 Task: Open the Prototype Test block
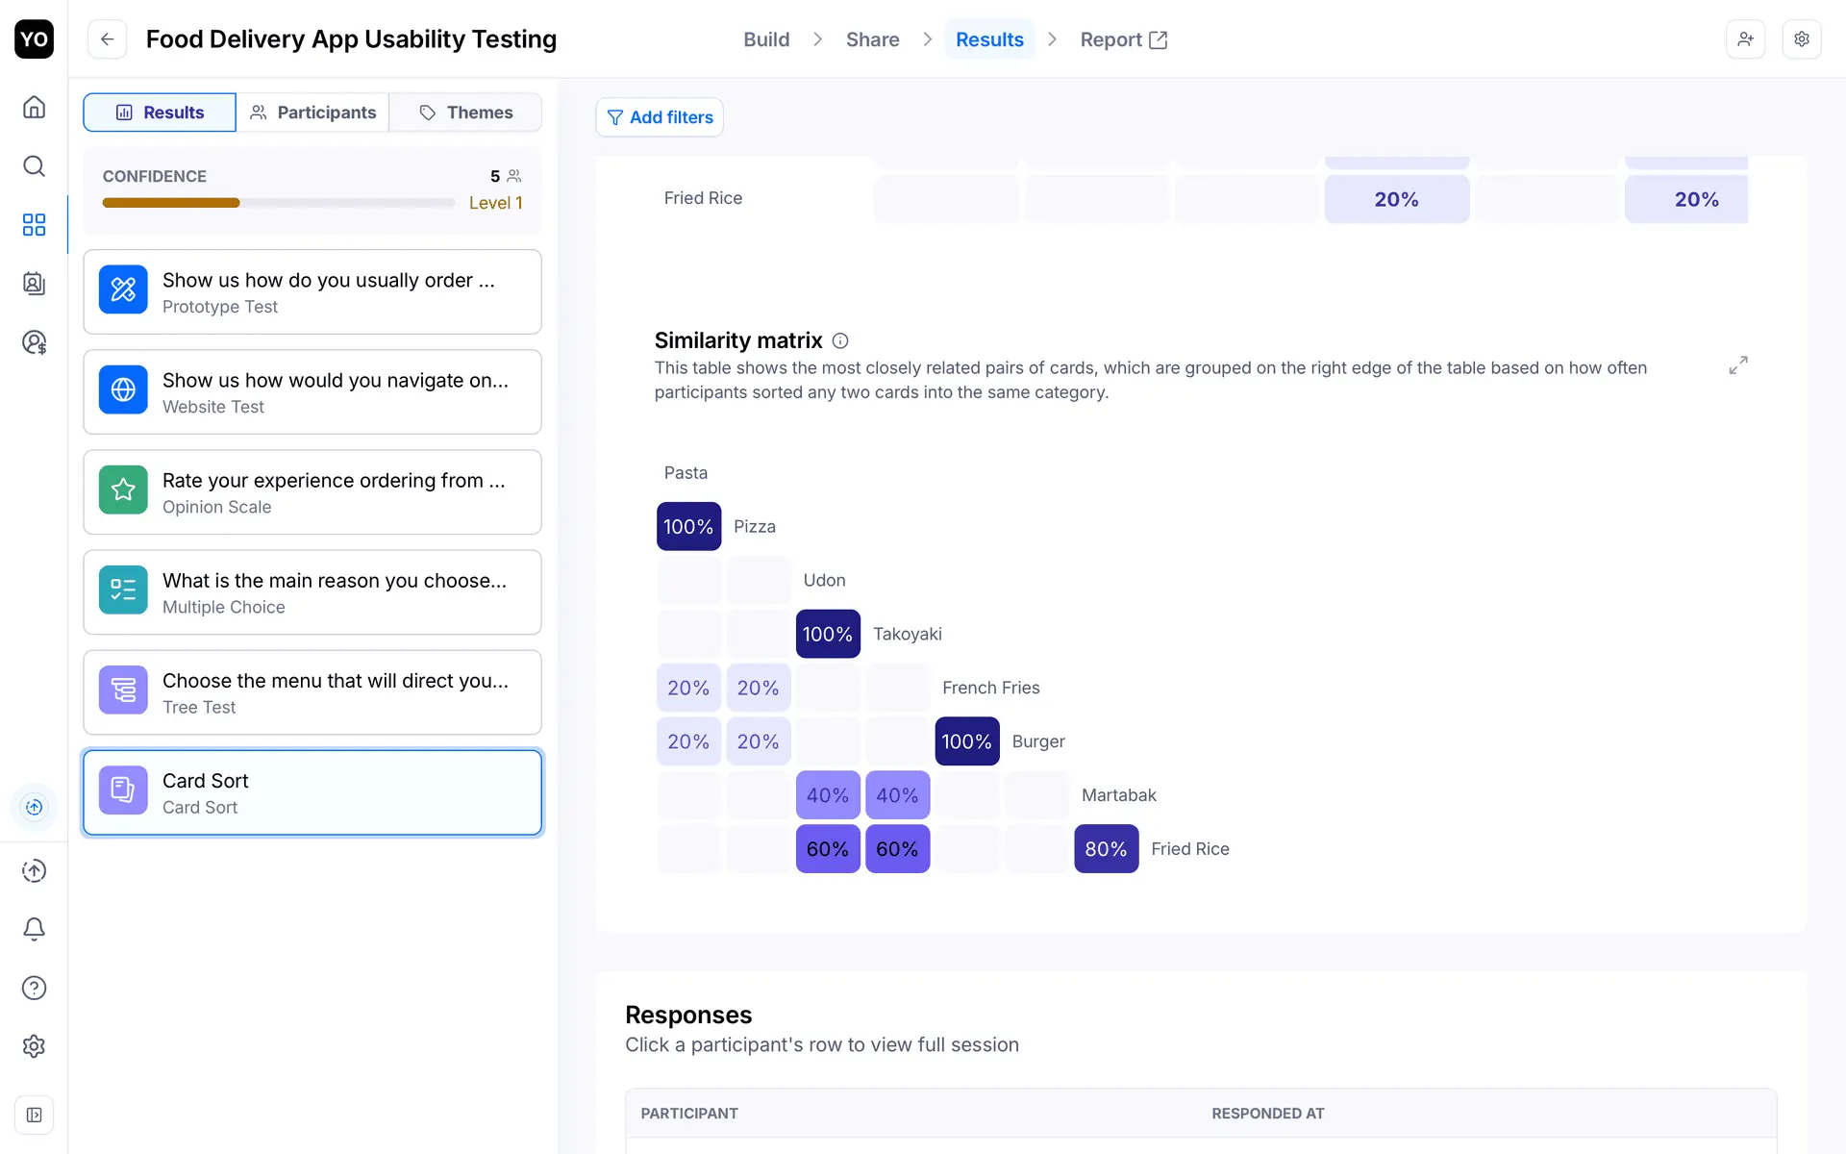pos(312,292)
